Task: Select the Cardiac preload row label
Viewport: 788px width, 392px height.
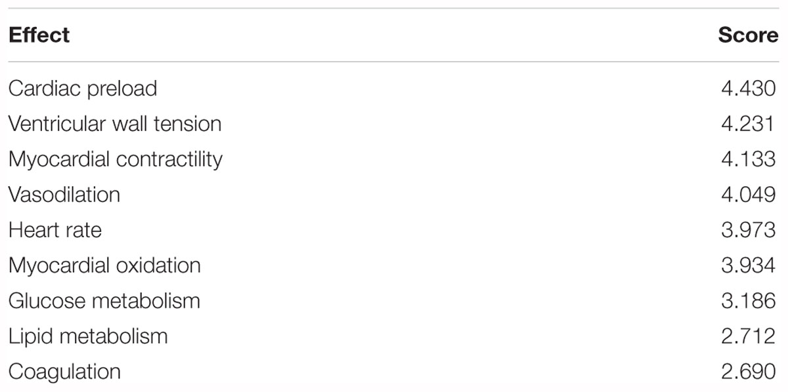Action: (83, 88)
